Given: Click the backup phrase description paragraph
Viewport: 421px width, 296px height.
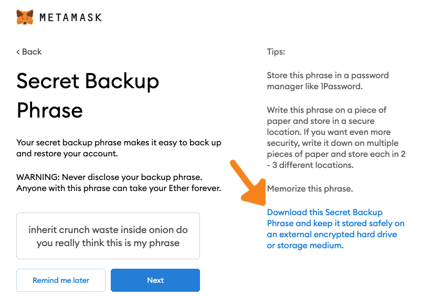Looking at the screenshot, I should 119,148.
